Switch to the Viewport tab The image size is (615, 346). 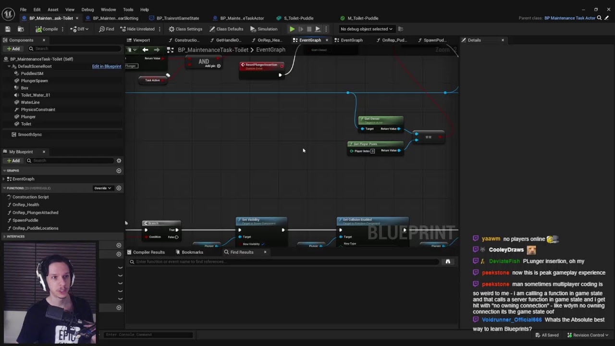point(138,40)
